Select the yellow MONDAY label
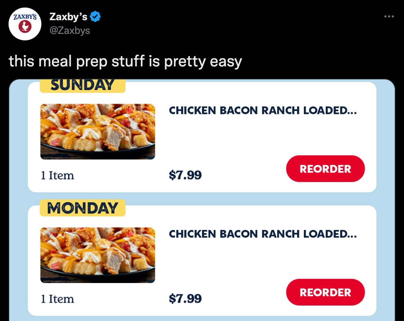Screen dimensions: 404x321 [82, 208]
